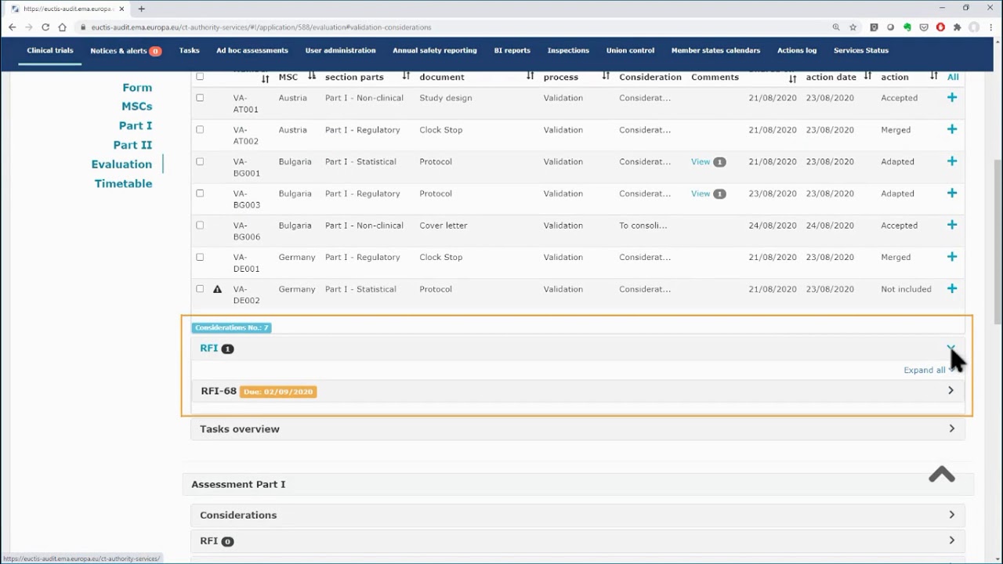Go back in the browser
Image resolution: width=1003 pixels, height=564 pixels.
(12, 27)
